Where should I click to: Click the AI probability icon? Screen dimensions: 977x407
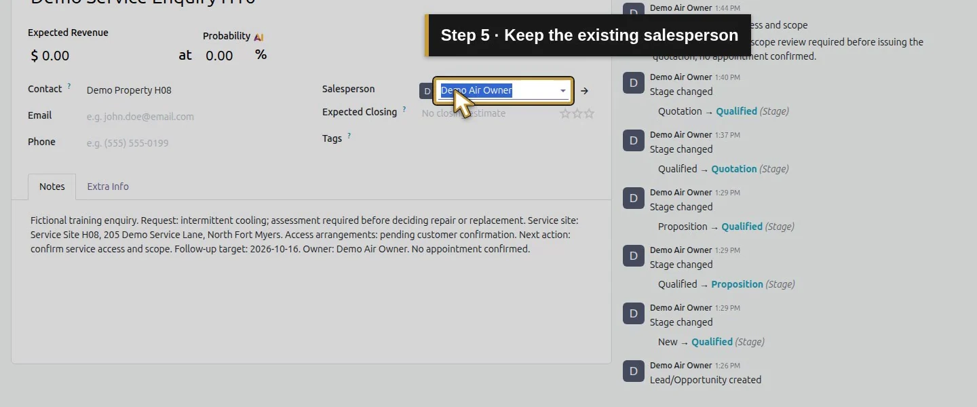coord(258,37)
